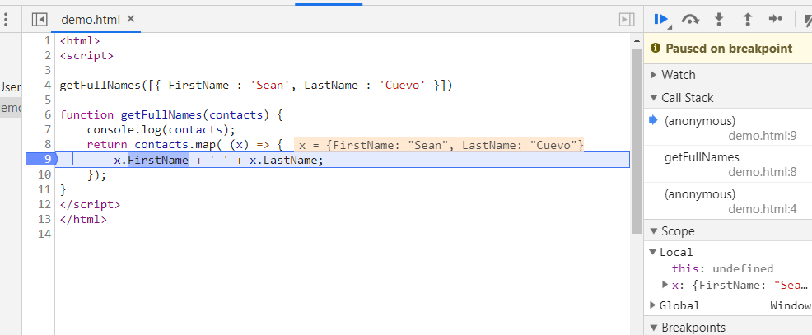The image size is (812, 335).
Task: Open the three-dot more options menu
Action: pyautogui.click(x=6, y=20)
